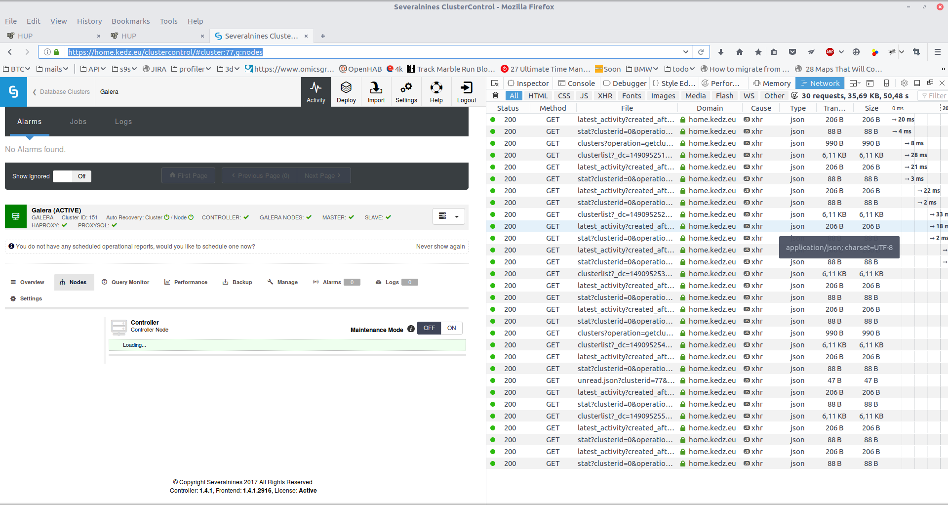The width and height of the screenshot is (948, 505).
Task: Filter requests by Images
Action: click(663, 96)
